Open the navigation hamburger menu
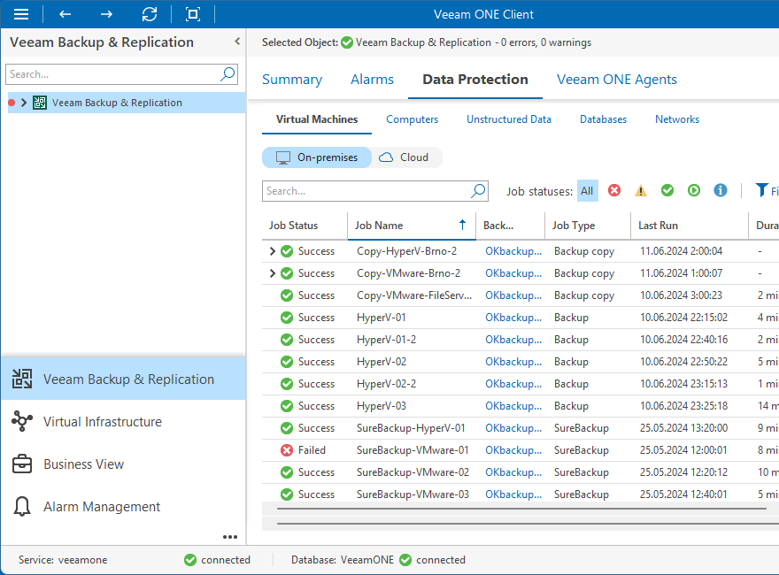This screenshot has width=779, height=575. point(21,14)
